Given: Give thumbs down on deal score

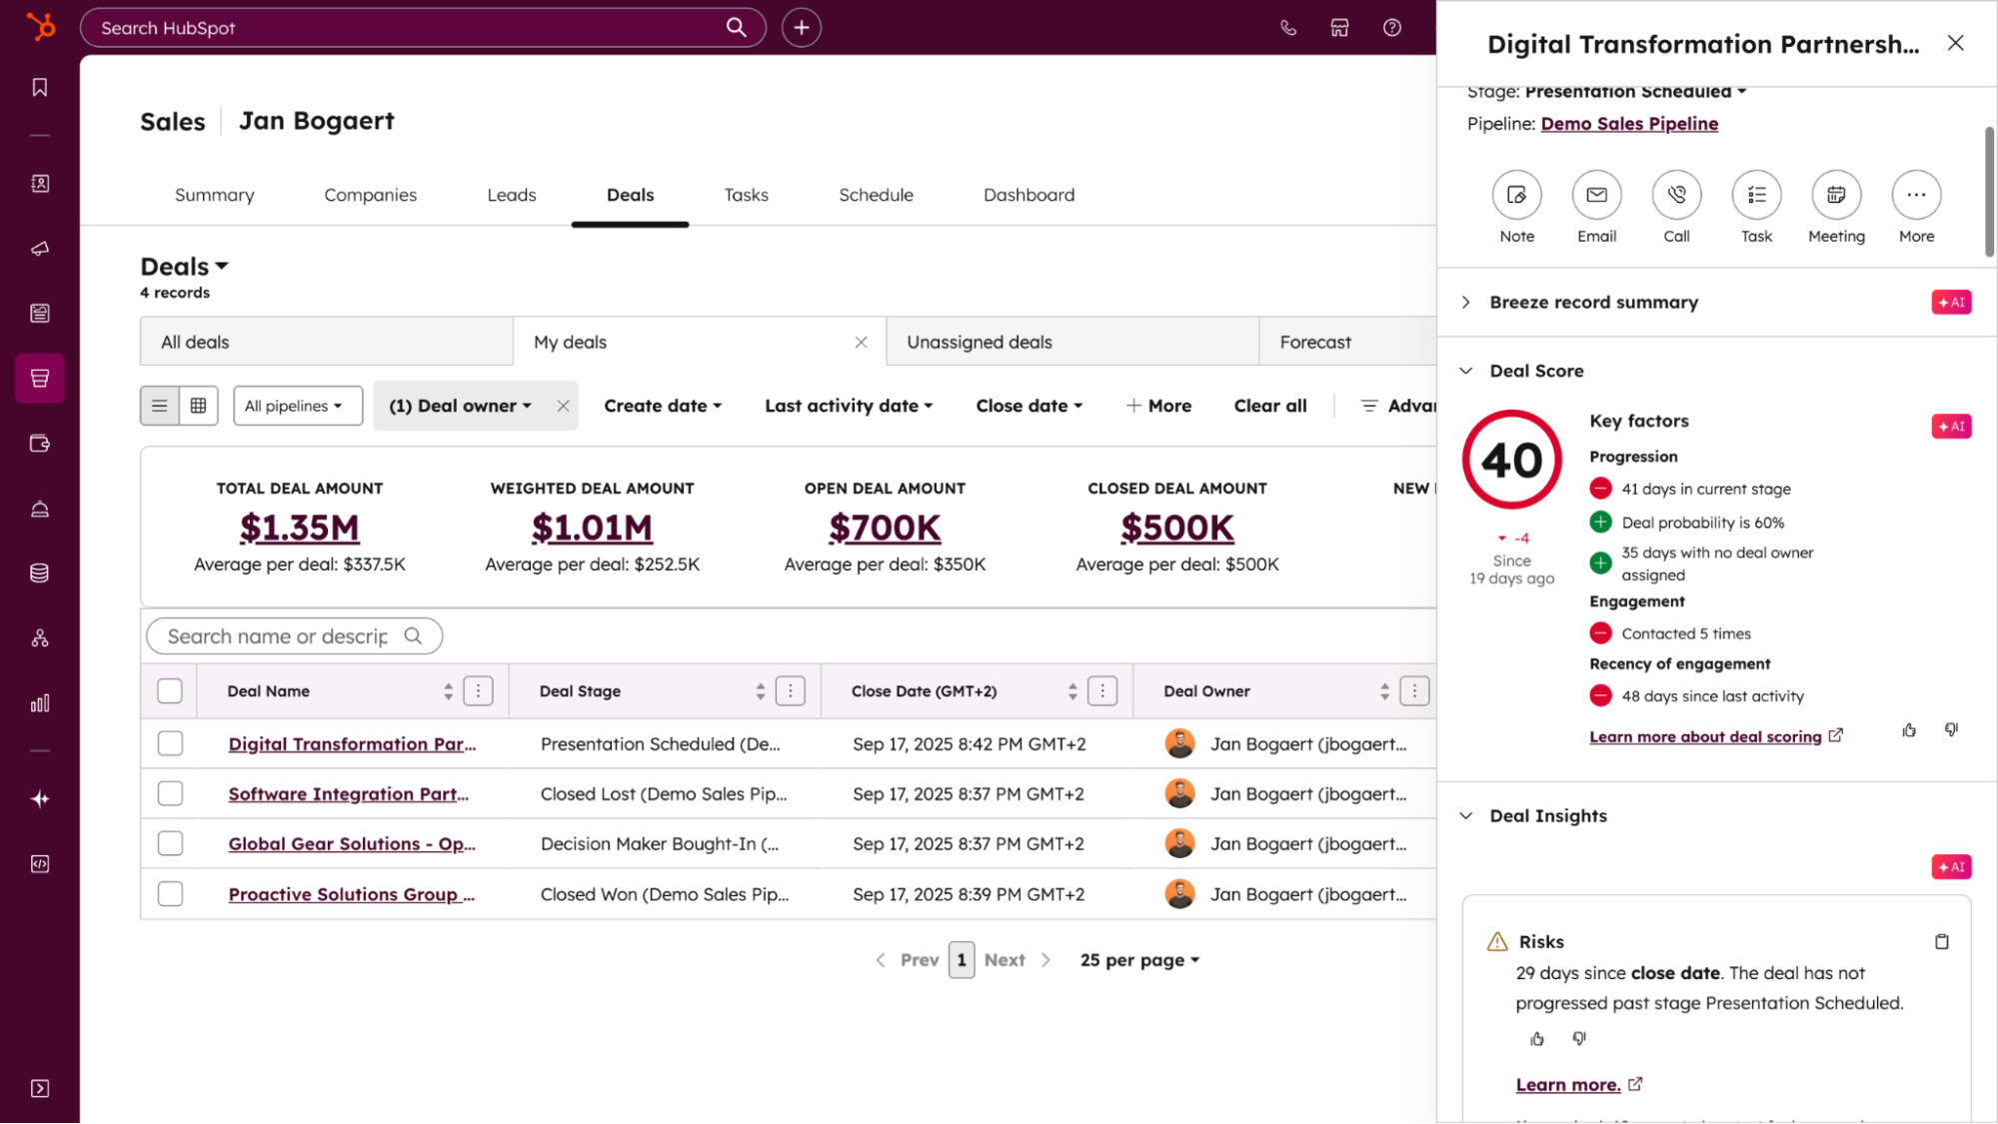Looking at the screenshot, I should 1951,730.
